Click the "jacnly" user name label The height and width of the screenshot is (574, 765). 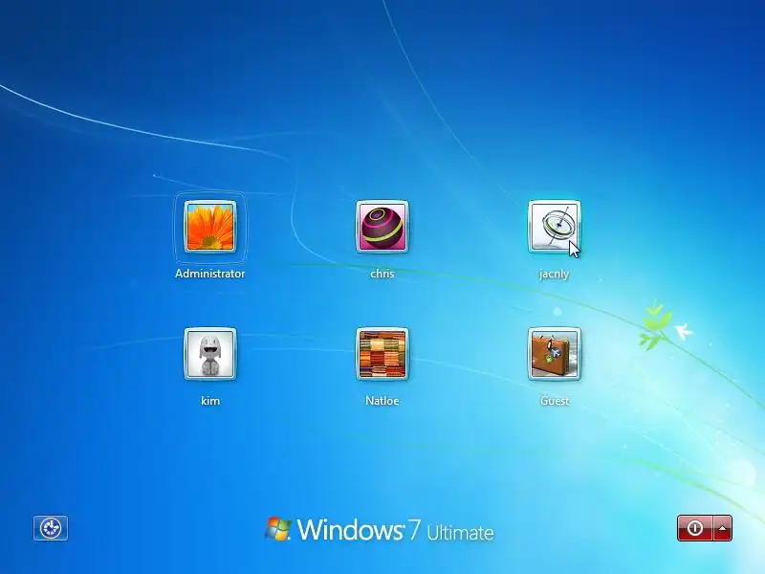(x=555, y=274)
